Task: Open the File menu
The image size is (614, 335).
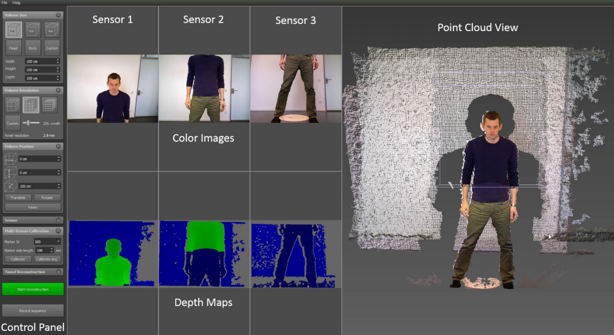Action: 5,2
